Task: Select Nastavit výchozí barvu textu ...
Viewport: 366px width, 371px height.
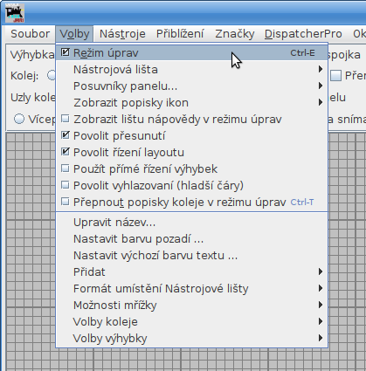Action: point(191,256)
